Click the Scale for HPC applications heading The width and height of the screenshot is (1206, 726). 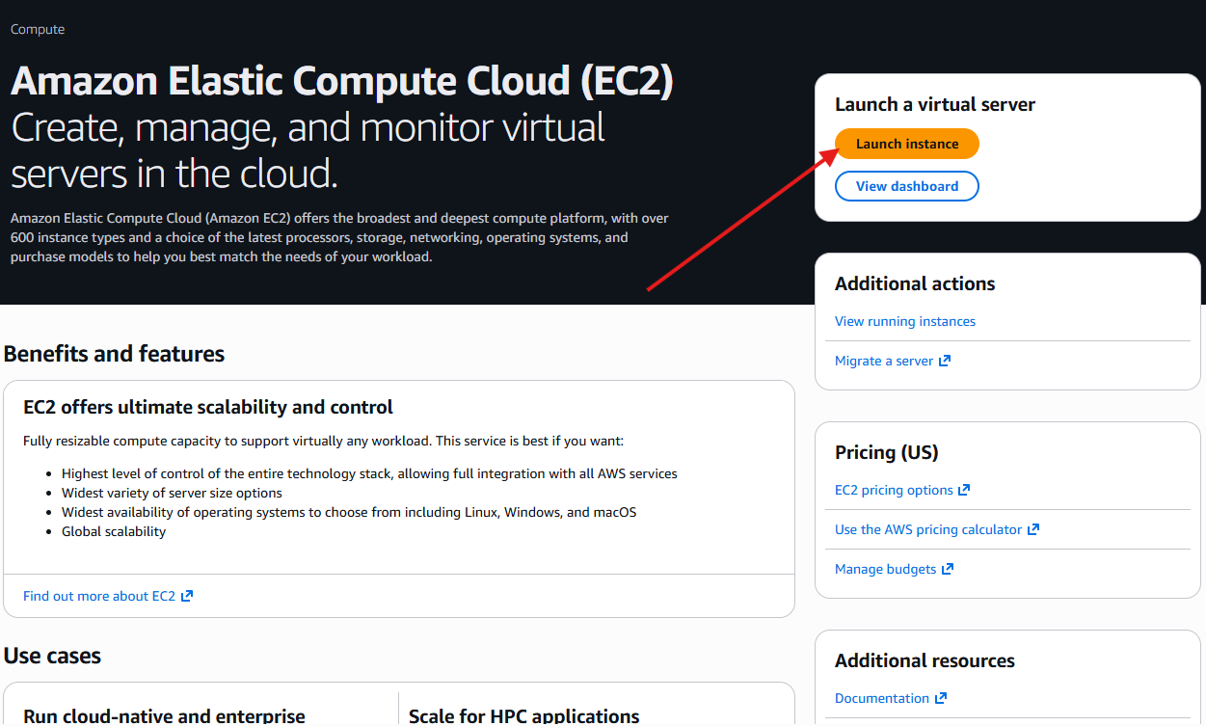click(524, 716)
